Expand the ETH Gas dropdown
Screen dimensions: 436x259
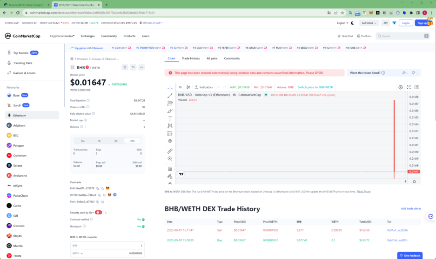152,23
